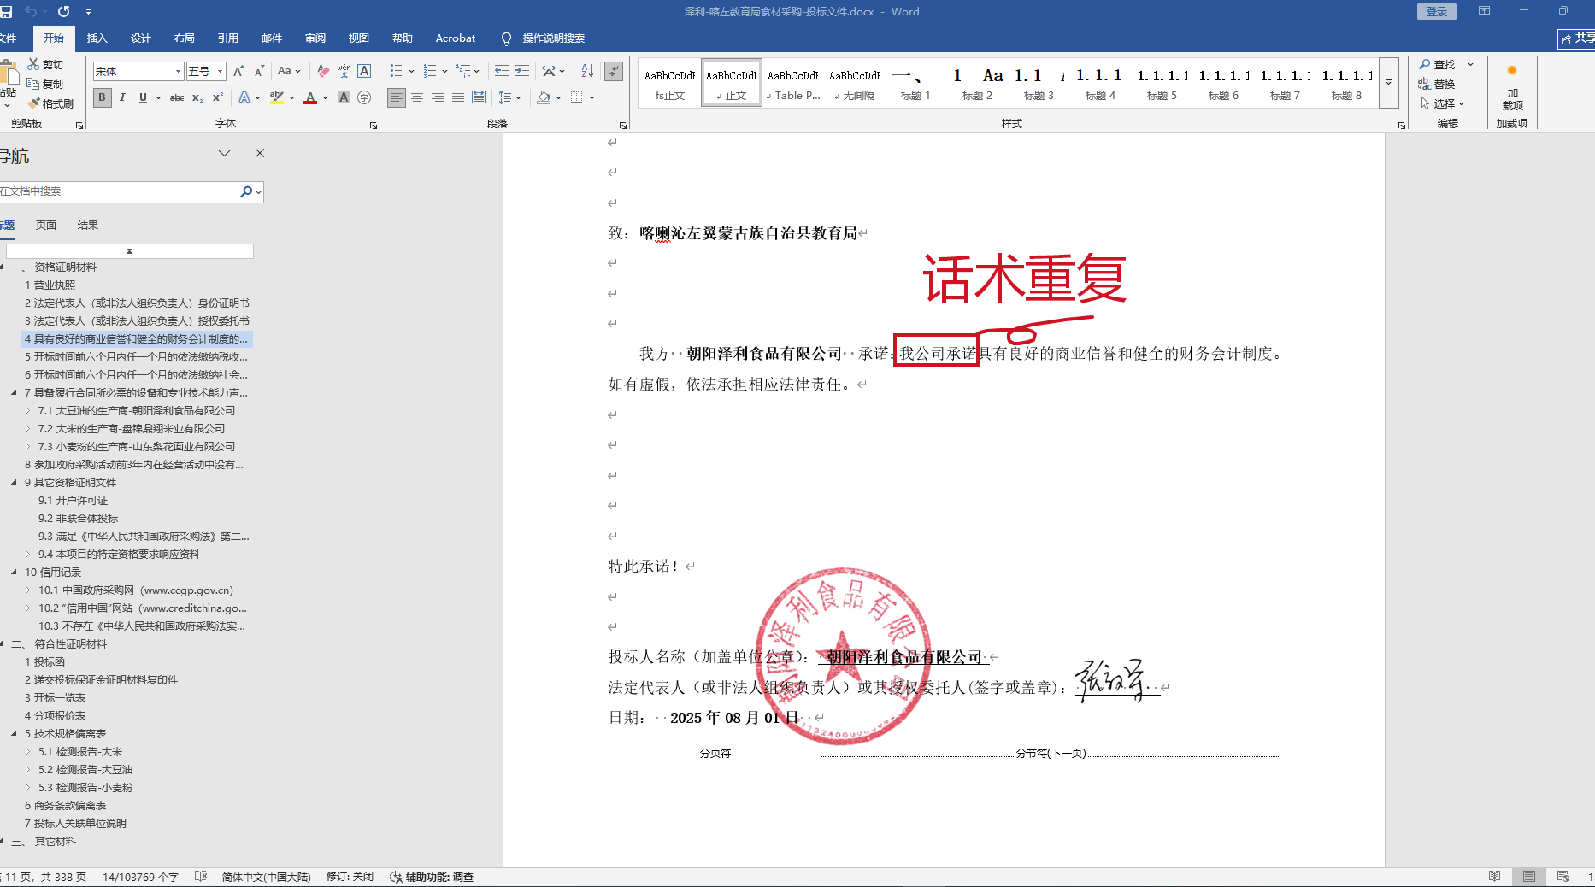Toggle left alignment for the paragraph
1595x887 pixels.
[x=397, y=97]
